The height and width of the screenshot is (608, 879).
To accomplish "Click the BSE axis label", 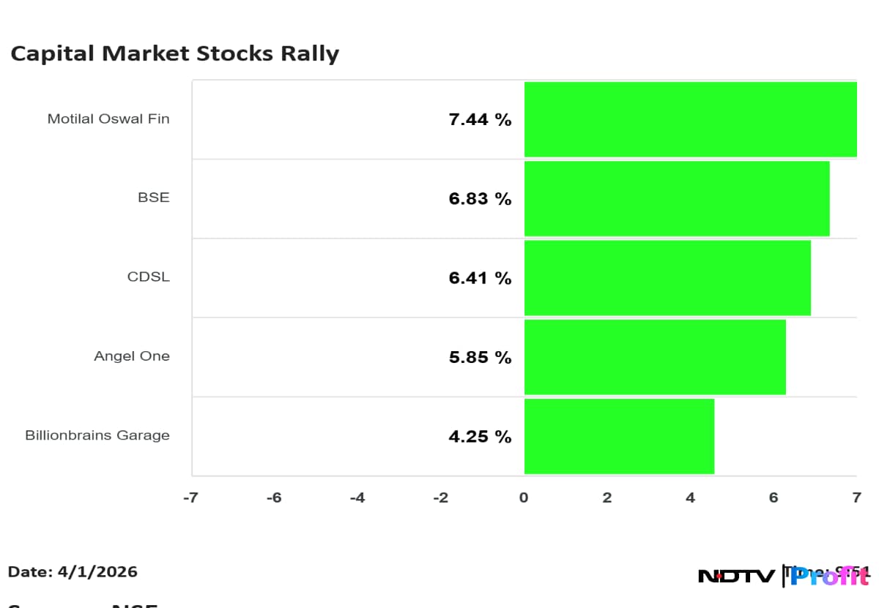I will point(153,198).
